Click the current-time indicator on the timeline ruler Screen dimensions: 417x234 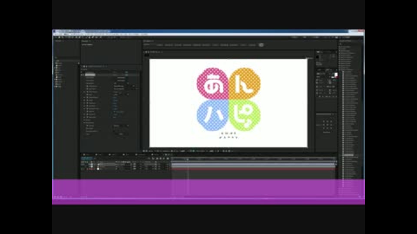click(187, 159)
